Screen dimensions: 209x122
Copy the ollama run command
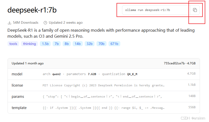click(x=195, y=10)
